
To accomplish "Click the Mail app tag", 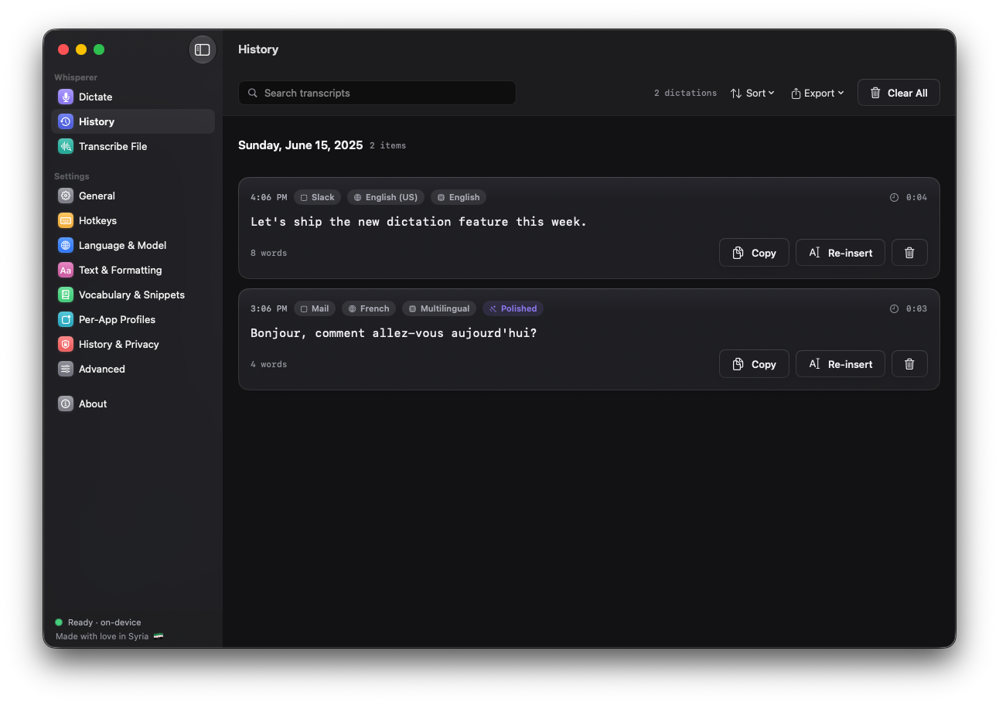I will click(x=315, y=308).
